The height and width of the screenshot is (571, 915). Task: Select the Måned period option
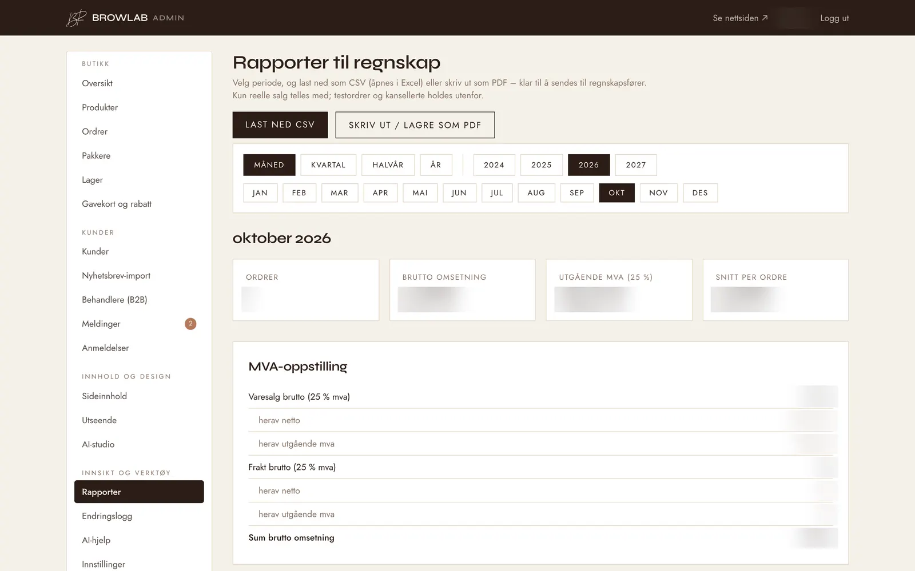tap(269, 165)
